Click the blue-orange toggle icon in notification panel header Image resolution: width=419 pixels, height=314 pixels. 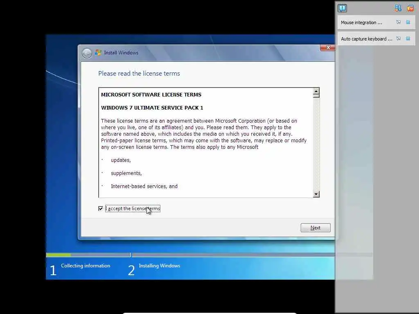click(398, 8)
